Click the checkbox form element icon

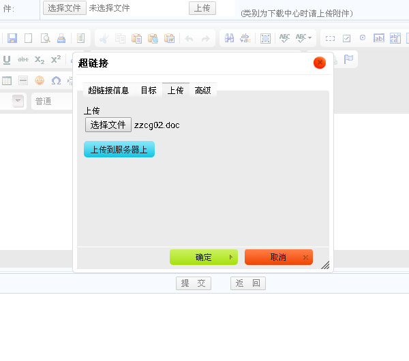[346, 38]
